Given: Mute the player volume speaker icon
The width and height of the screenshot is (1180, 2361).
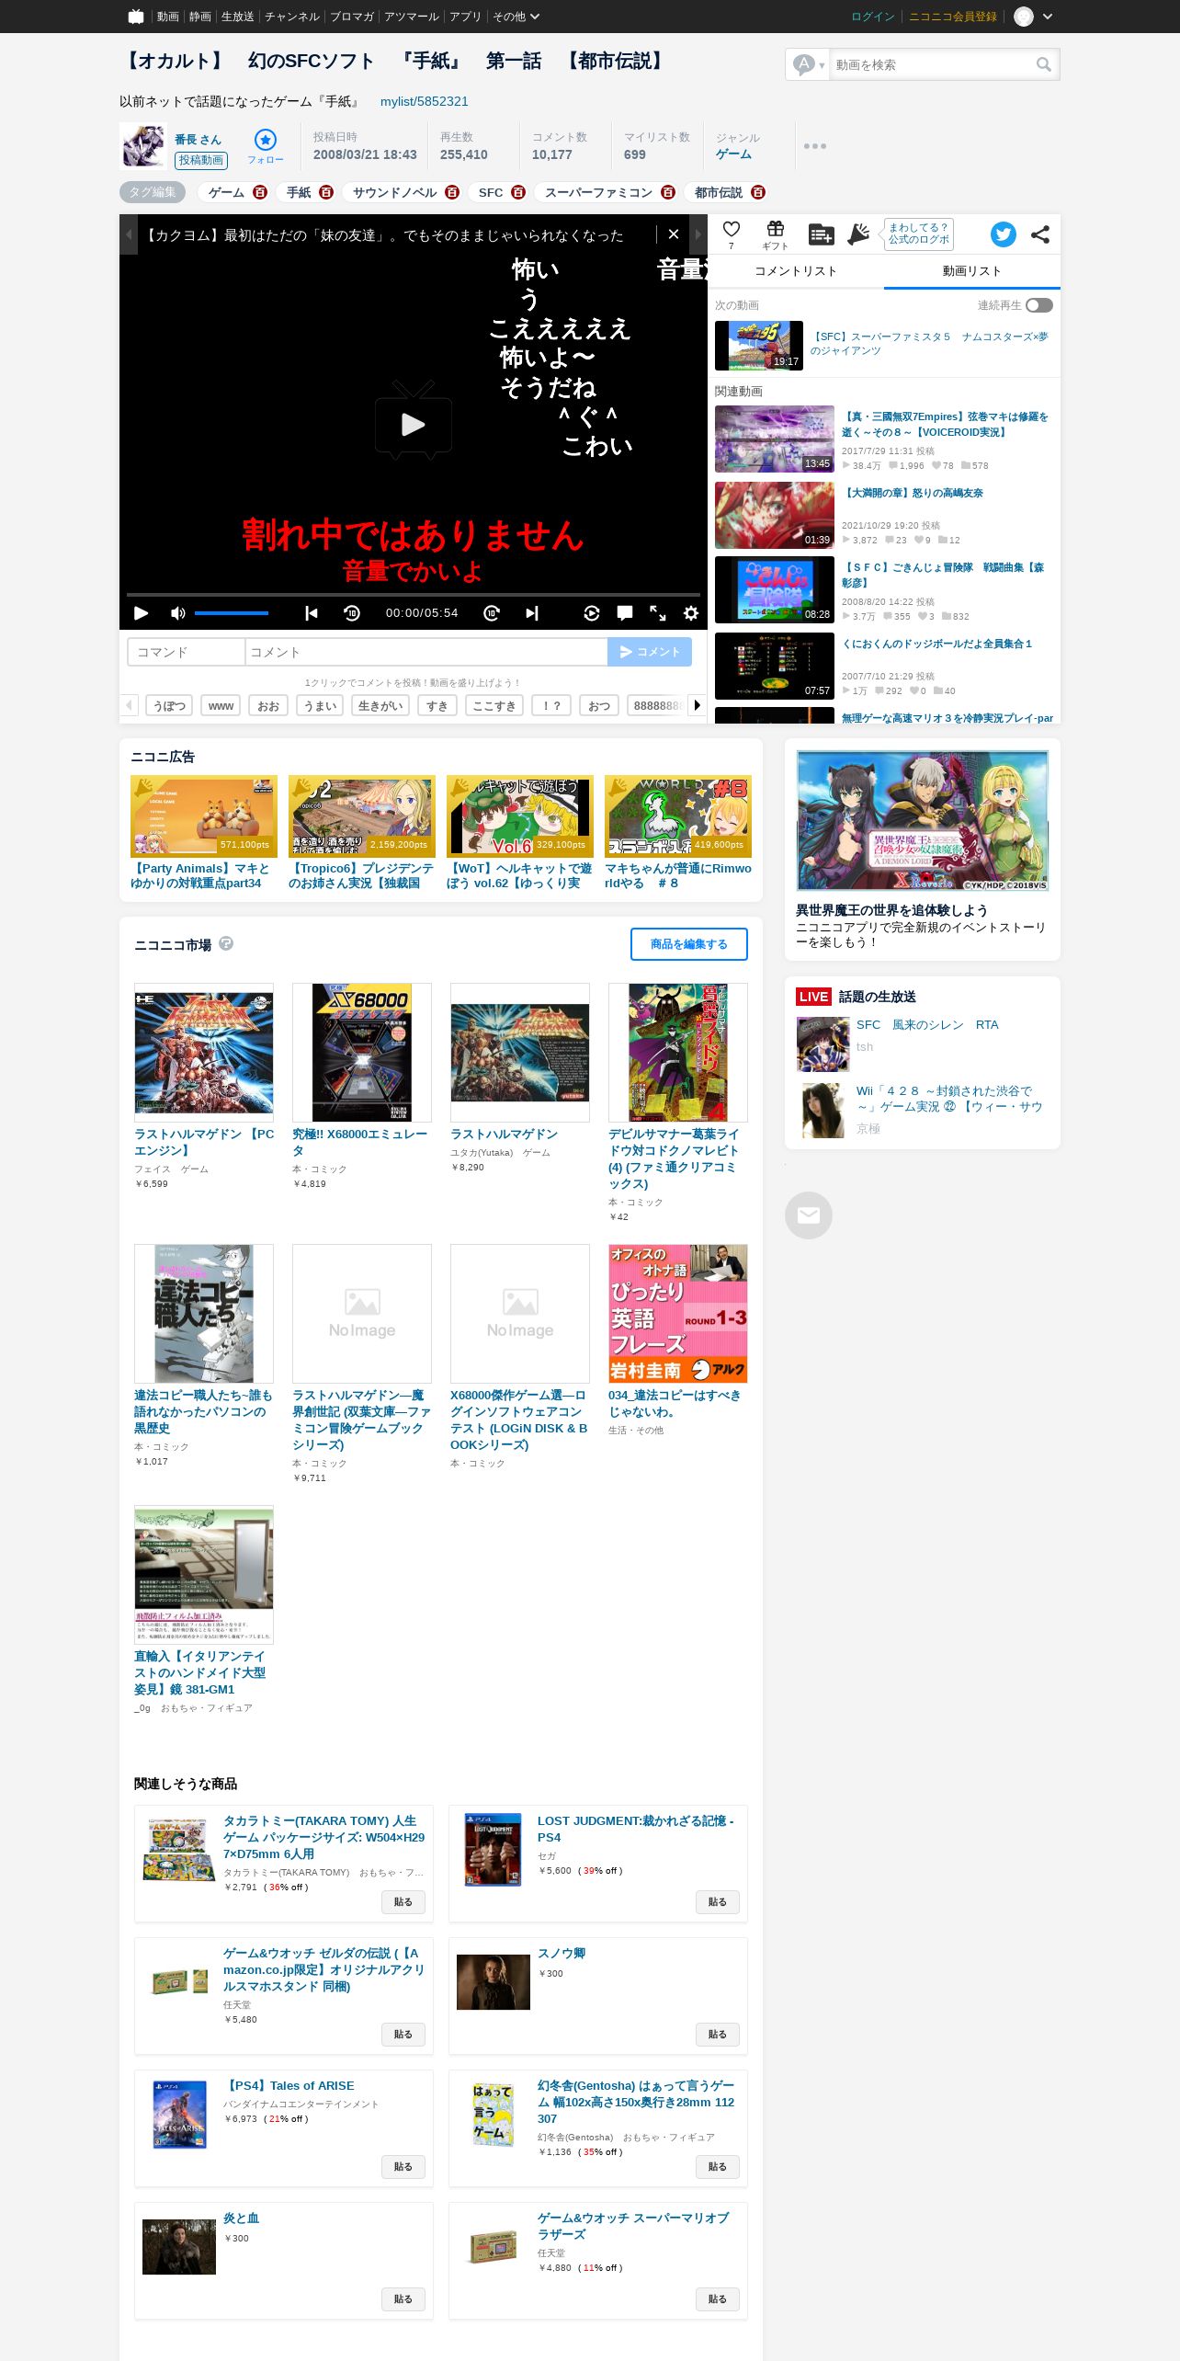Looking at the screenshot, I should point(178,613).
